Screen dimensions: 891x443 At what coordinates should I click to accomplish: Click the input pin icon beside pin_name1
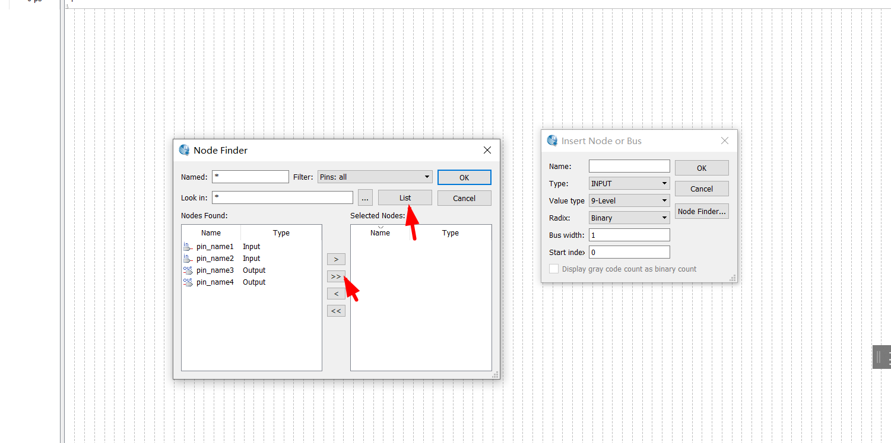[188, 246]
